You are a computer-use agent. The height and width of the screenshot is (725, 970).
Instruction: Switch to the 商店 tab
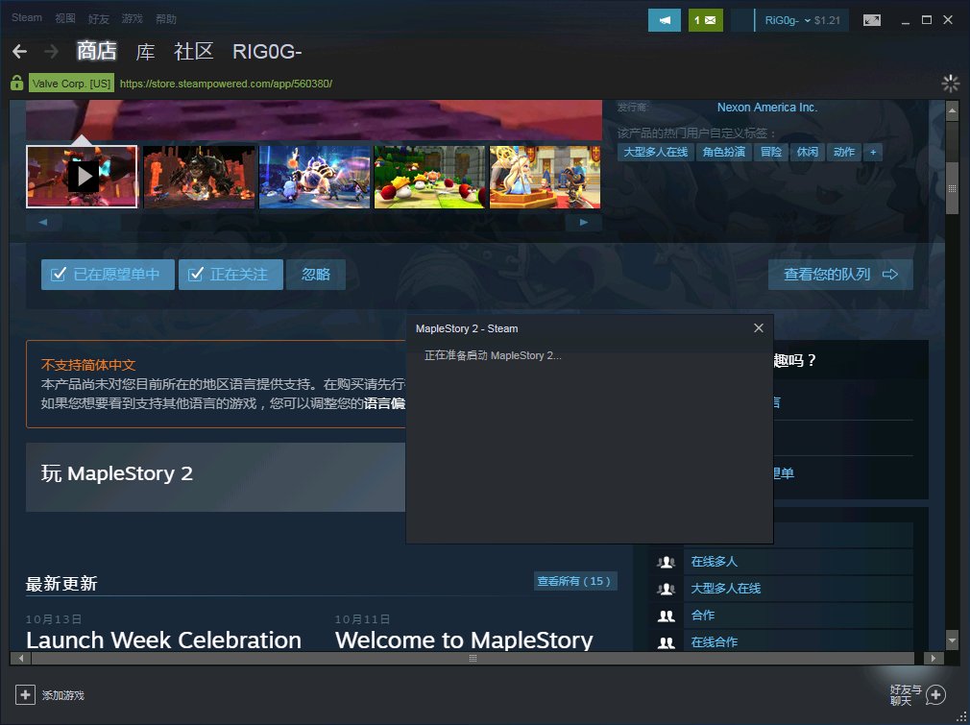tap(96, 51)
